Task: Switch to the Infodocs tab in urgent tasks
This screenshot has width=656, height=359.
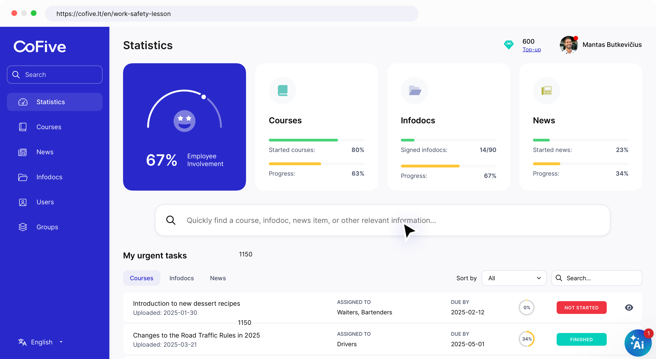Action: (181, 278)
